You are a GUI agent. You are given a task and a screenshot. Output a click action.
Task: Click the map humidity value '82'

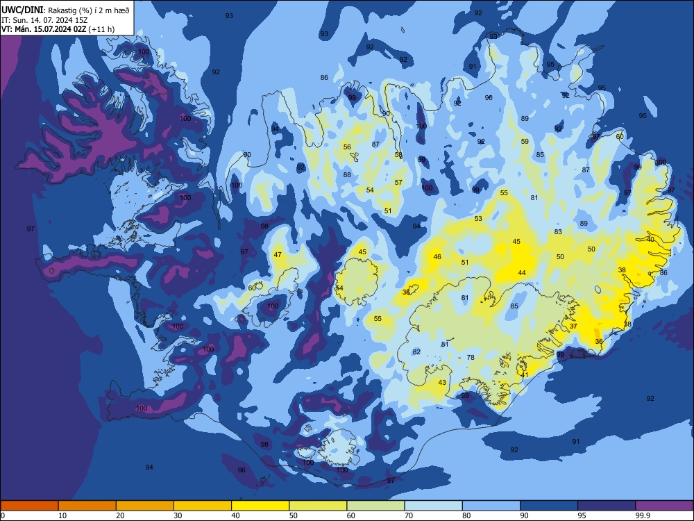[x=416, y=352]
